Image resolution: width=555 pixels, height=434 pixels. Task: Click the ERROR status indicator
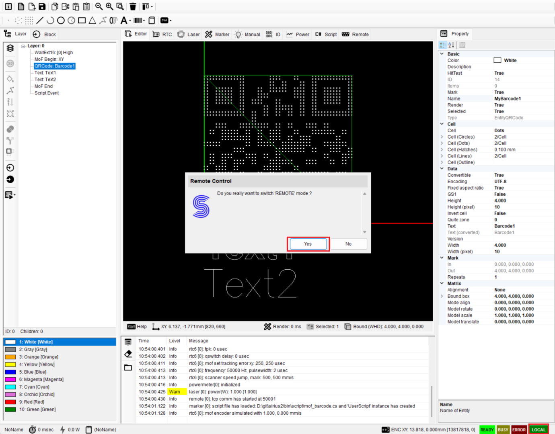[519, 430]
